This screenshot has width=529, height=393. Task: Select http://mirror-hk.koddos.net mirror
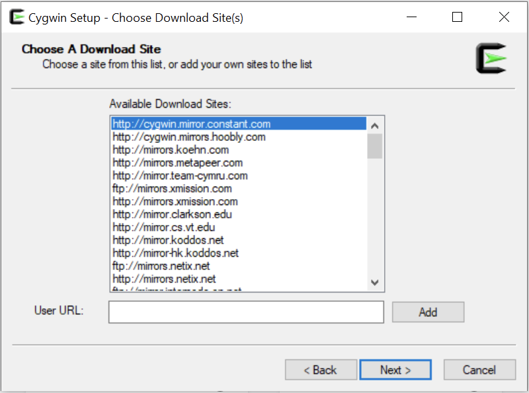(239, 253)
